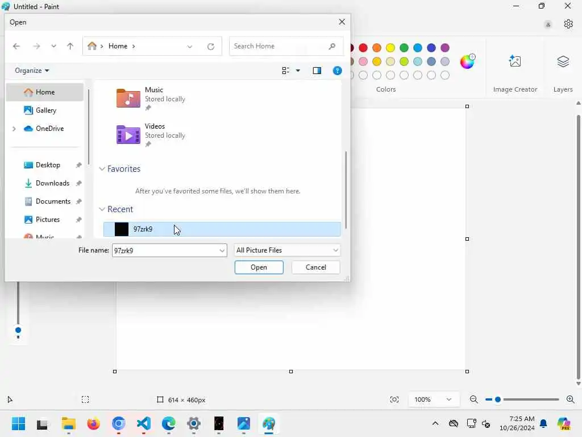Select the 97zrk9 recent file thumbnail

coord(122,229)
